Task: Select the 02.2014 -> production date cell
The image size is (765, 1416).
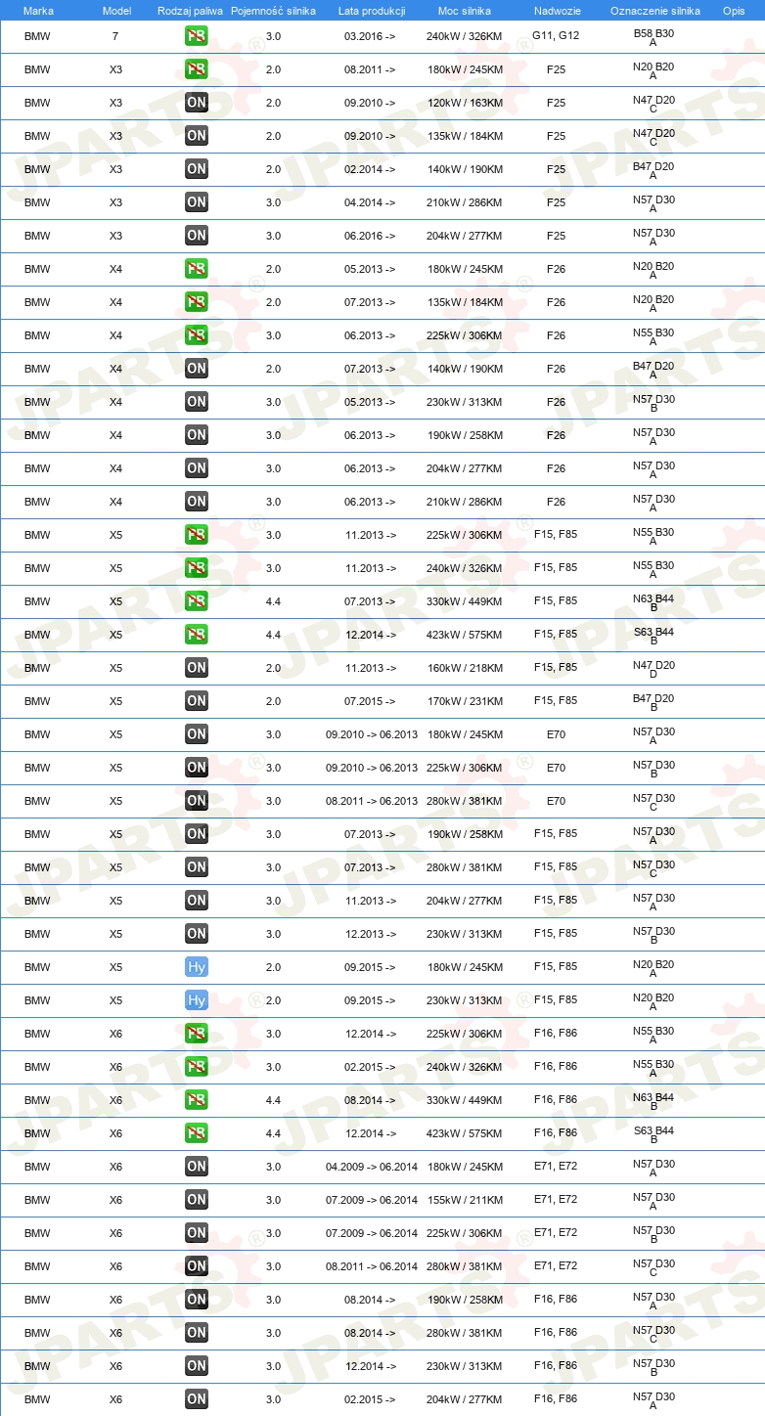Action: coord(371,169)
